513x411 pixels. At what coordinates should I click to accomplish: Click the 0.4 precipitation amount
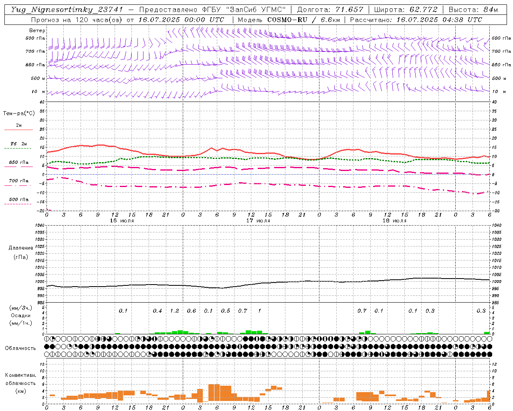coord(158,311)
